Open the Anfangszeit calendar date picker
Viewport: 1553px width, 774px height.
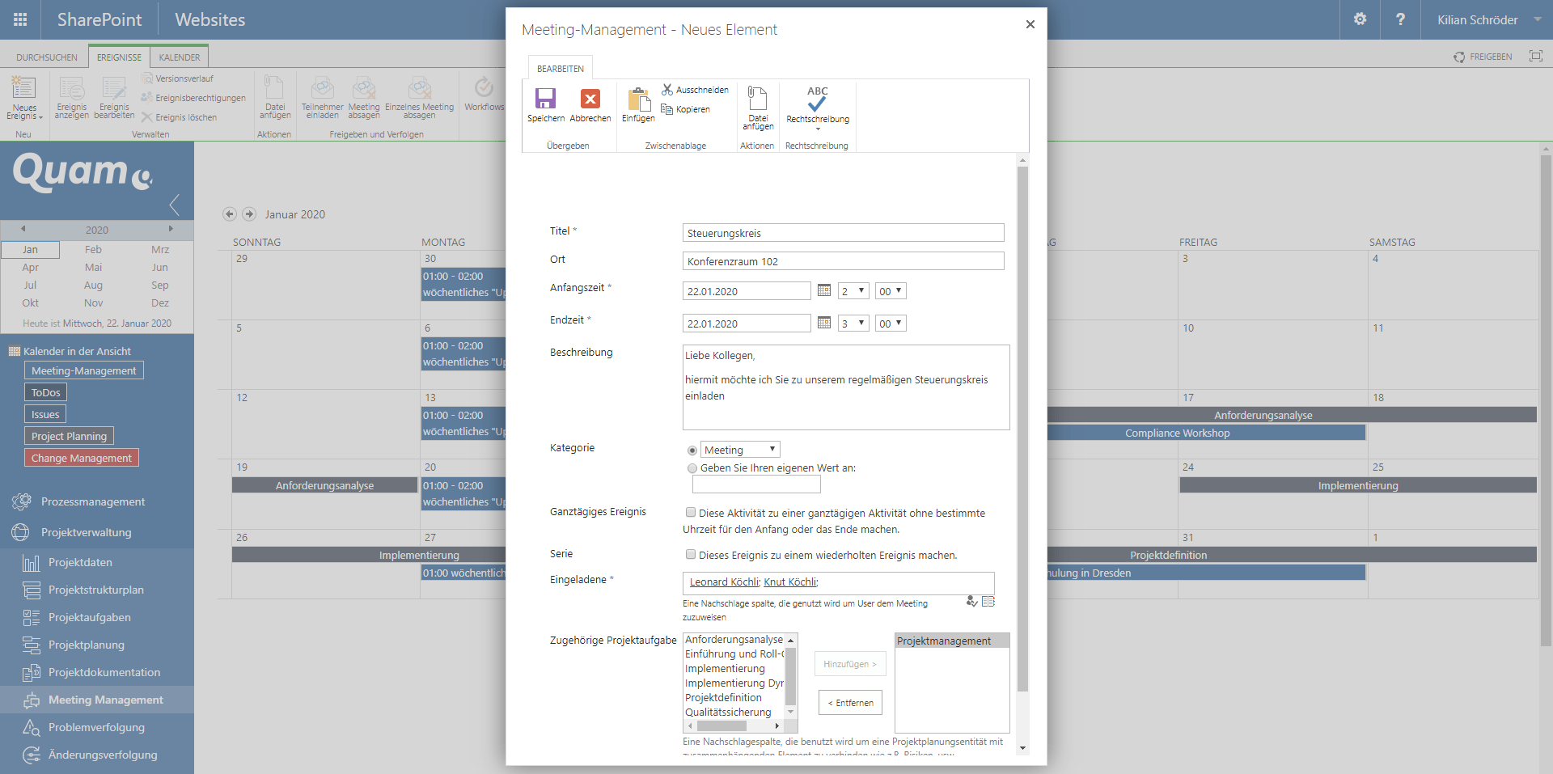pos(824,290)
